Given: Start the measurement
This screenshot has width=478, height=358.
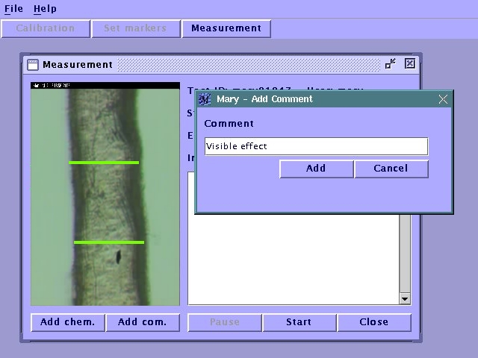Looking at the screenshot, I should tap(299, 322).
